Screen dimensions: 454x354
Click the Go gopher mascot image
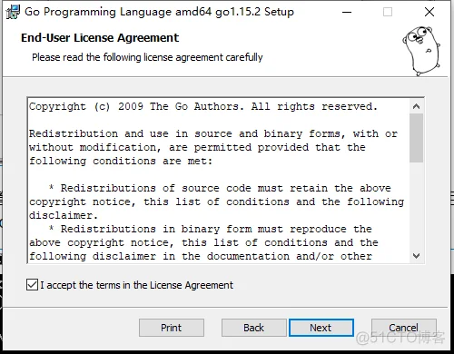[421, 51]
